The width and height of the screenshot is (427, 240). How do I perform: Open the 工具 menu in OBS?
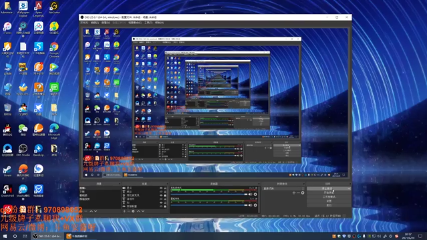(148, 23)
